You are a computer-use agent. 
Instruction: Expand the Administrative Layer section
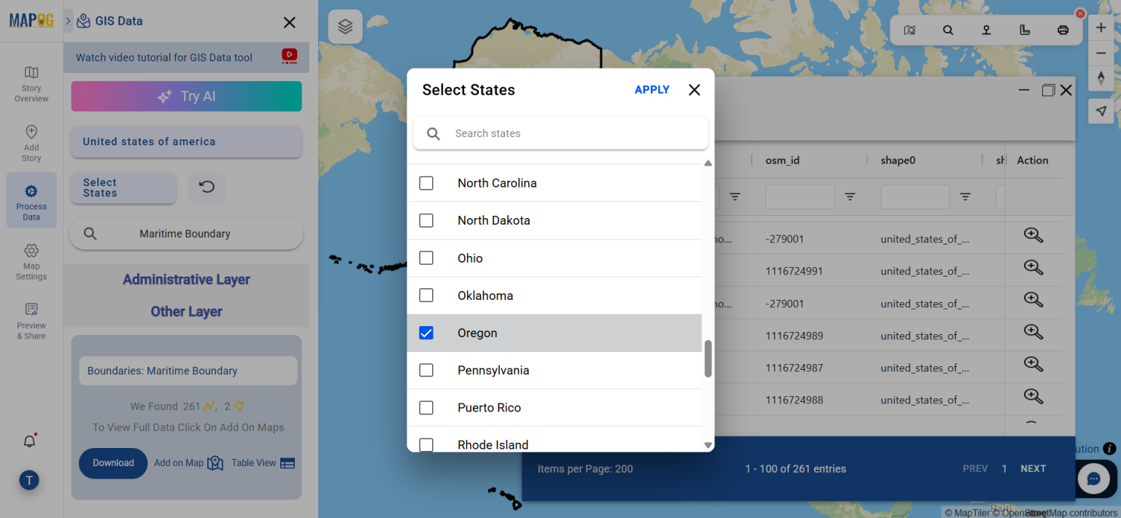[x=186, y=279]
